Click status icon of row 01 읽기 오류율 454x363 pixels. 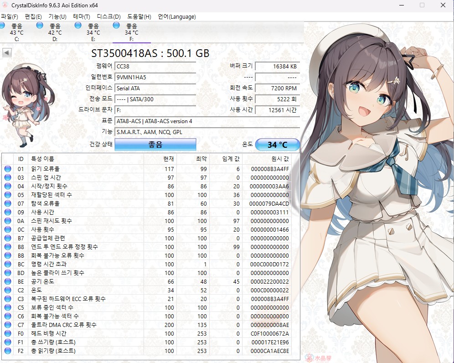pyautogui.click(x=8, y=169)
